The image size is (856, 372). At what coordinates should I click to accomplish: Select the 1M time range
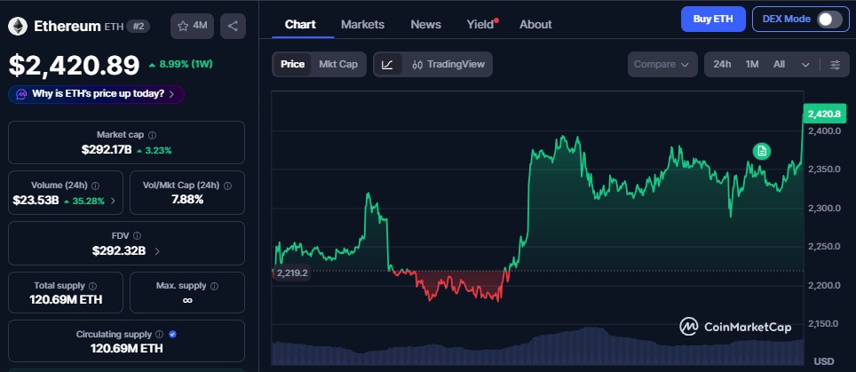[752, 64]
